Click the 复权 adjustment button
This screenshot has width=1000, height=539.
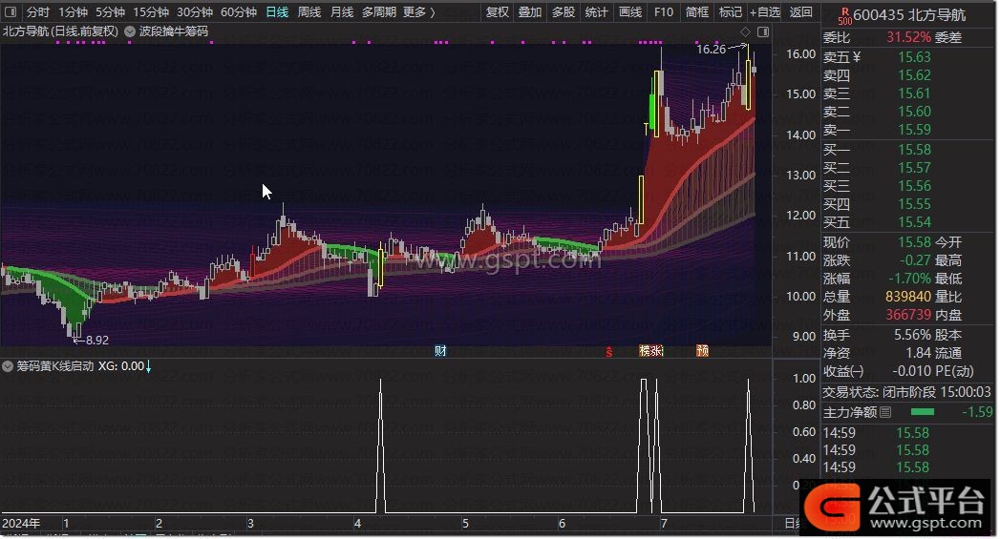click(498, 12)
